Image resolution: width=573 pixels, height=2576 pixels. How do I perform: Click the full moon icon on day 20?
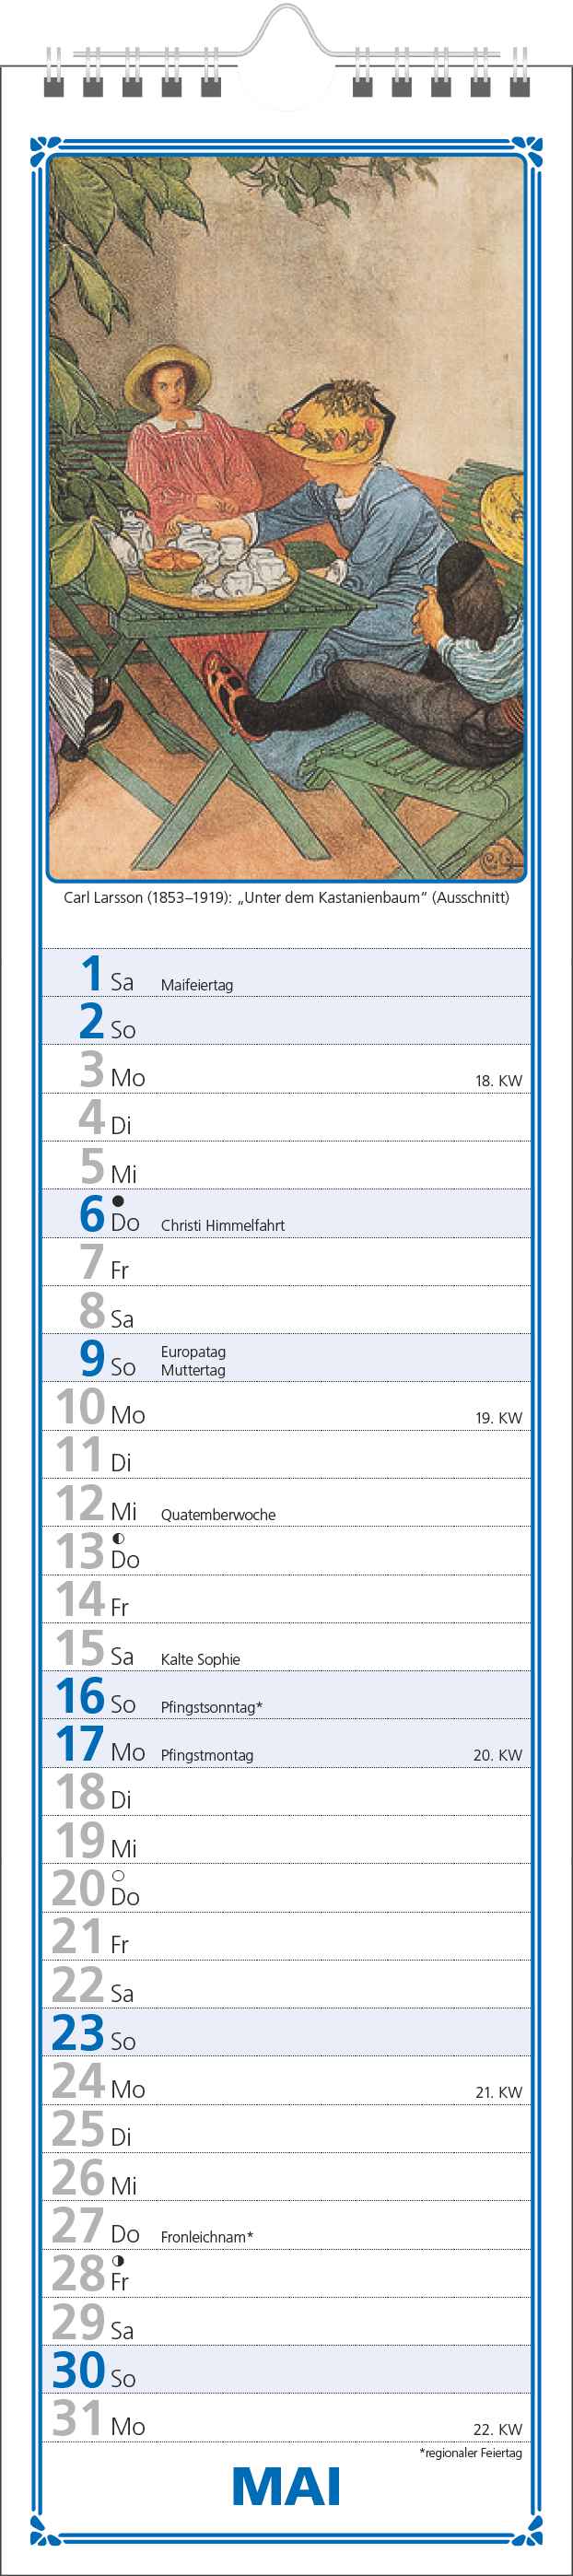click(118, 1875)
